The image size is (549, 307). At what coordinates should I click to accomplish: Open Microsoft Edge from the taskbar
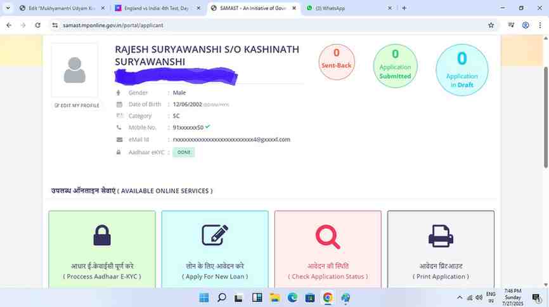[x=292, y=298]
